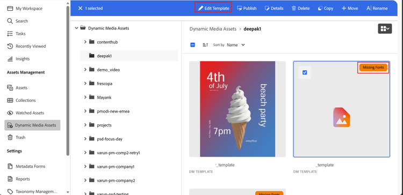Click the psd-focus-day folder icon

pyautogui.click(x=92, y=139)
